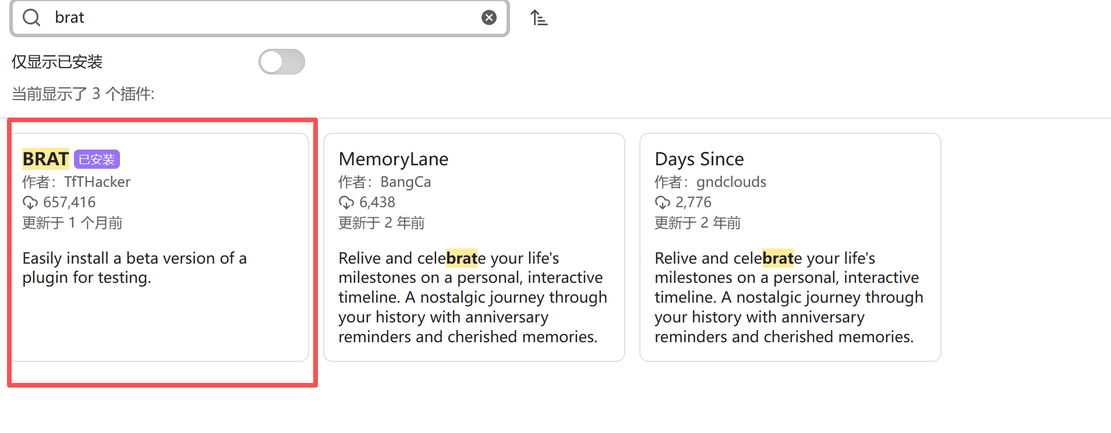This screenshot has height=433, width=1111.
Task: Click the author name BangCa
Action: tap(405, 182)
